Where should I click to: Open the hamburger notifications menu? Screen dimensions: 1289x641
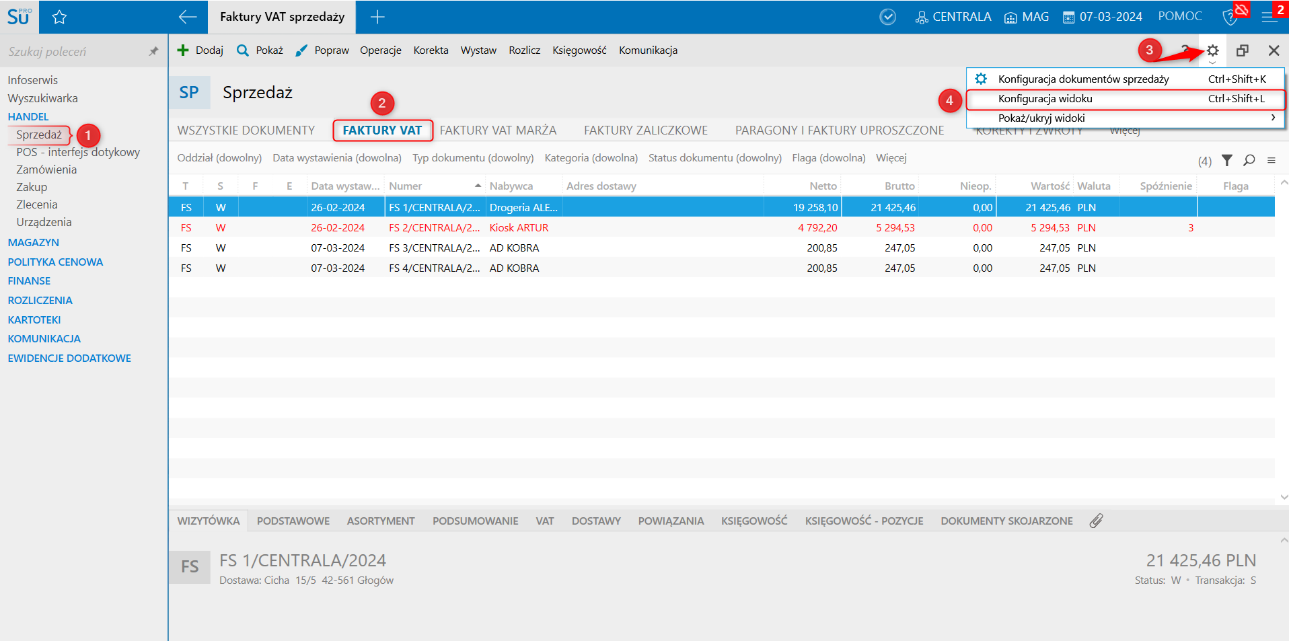1270,17
